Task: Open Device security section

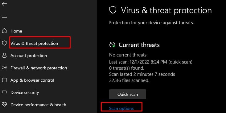Action: click(x=25, y=93)
